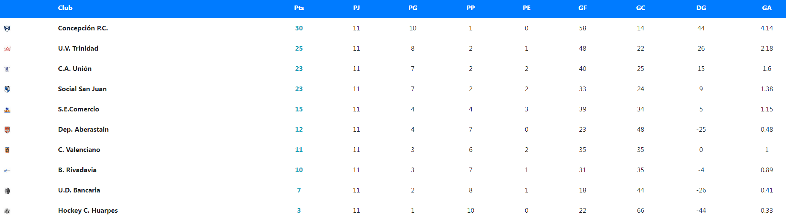
Task: Click the Hockey C. Huarpes crest icon
Action: [x=7, y=211]
